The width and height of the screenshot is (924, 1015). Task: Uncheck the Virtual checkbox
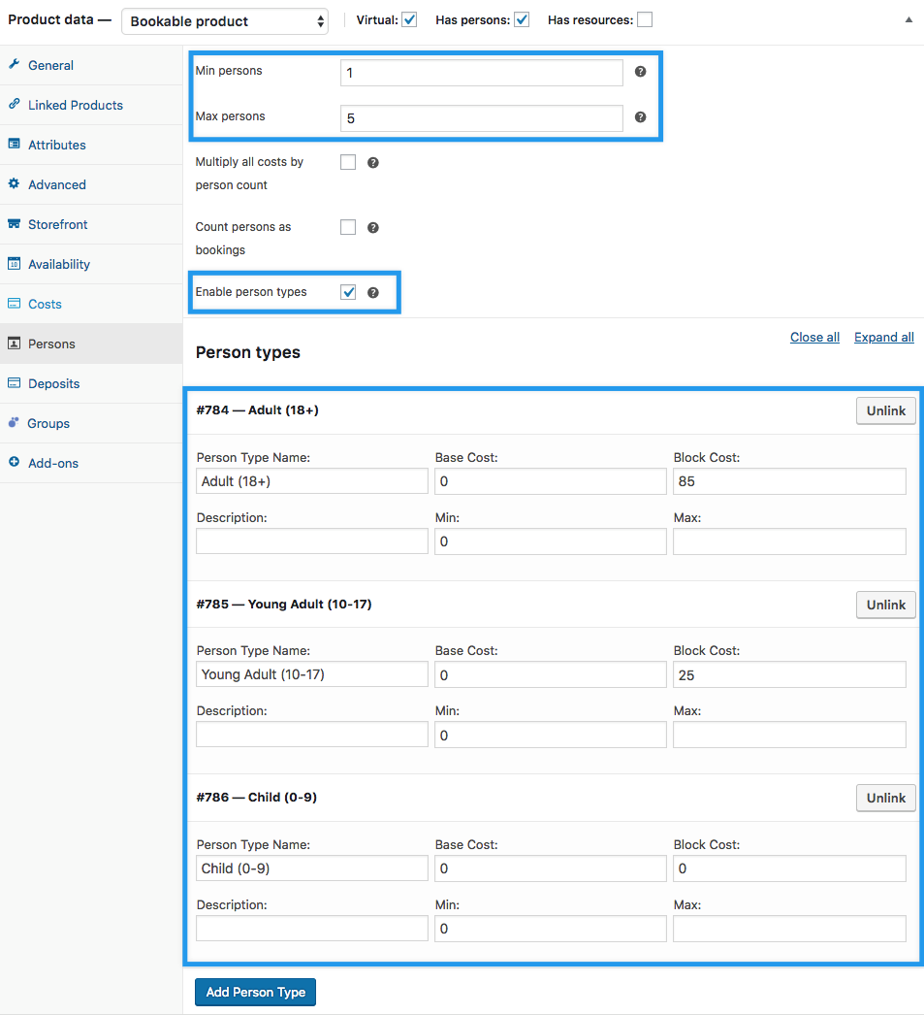409,20
